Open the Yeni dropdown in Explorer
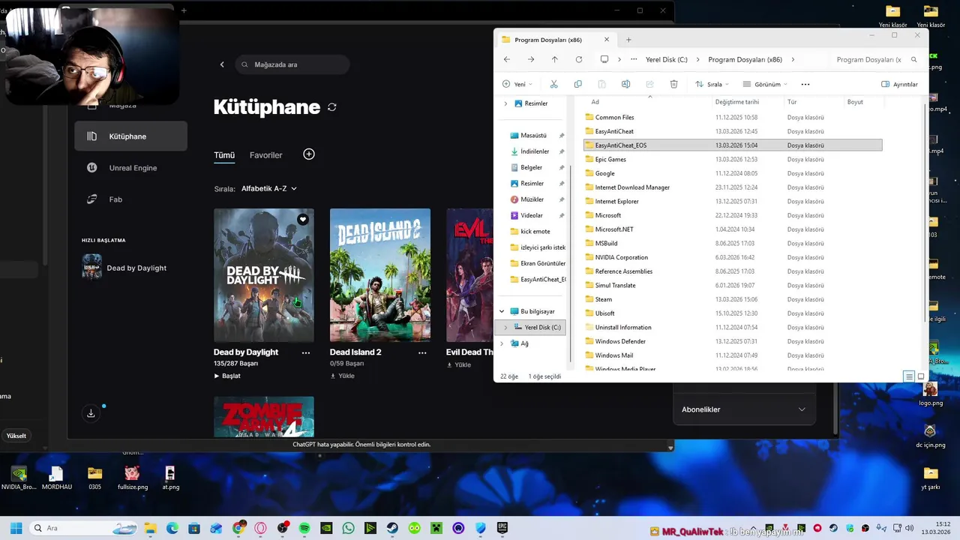This screenshot has height=540, width=960. (x=517, y=84)
